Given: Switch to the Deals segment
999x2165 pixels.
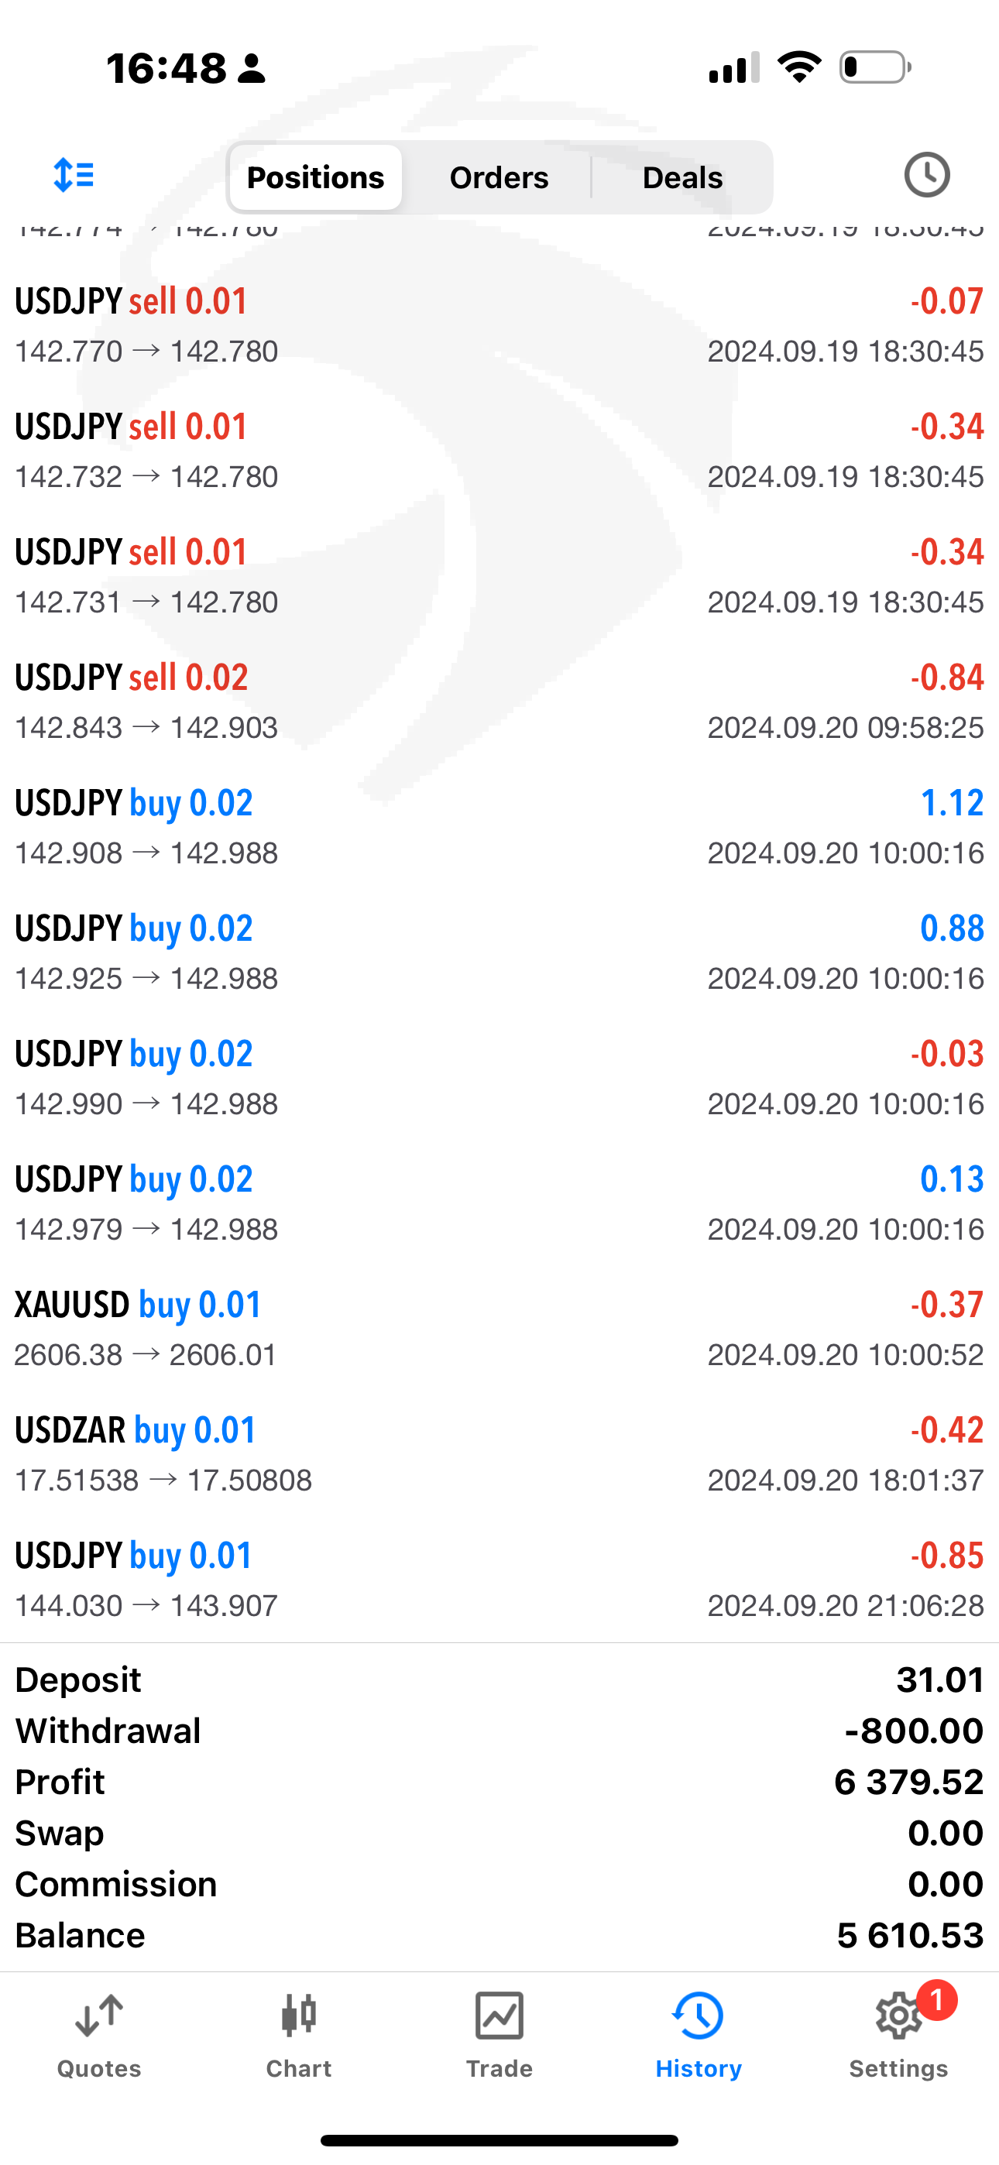Looking at the screenshot, I should point(682,177).
